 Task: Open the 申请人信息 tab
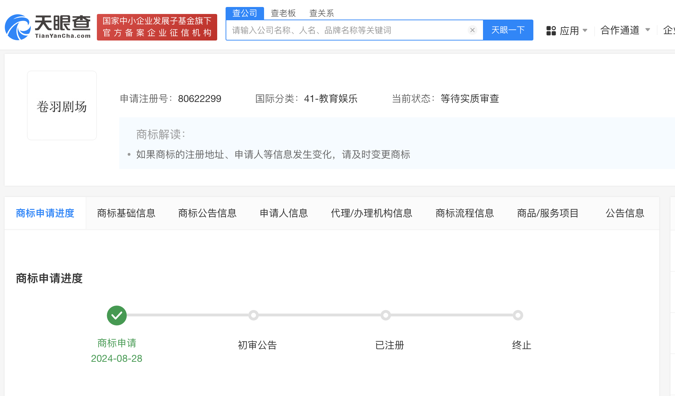(x=284, y=213)
